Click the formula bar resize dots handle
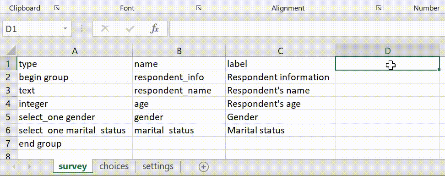 tap(82, 28)
